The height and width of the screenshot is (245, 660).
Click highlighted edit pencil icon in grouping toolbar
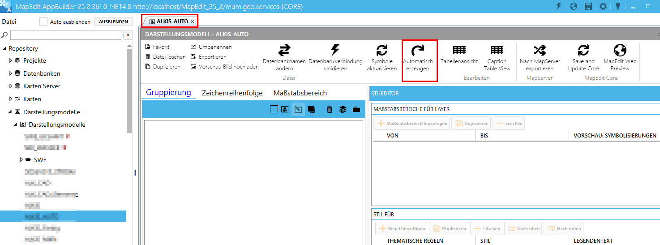298,109
